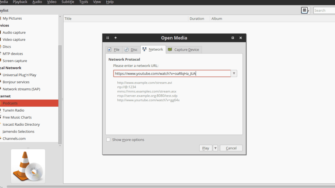Toggle the playlist view mode icon
335x188 pixels.
(305, 10)
